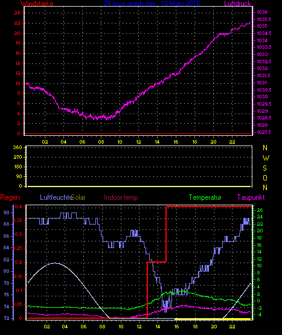Click the 1027.5 pressure axis value
The width and height of the screenshot is (282, 335).
[264, 132]
